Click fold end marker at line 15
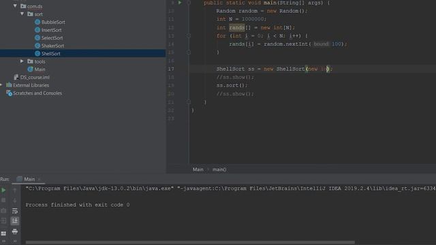The image size is (436, 245). (189, 52)
